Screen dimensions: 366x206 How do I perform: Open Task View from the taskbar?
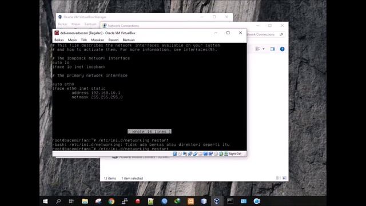[x=71, y=201]
